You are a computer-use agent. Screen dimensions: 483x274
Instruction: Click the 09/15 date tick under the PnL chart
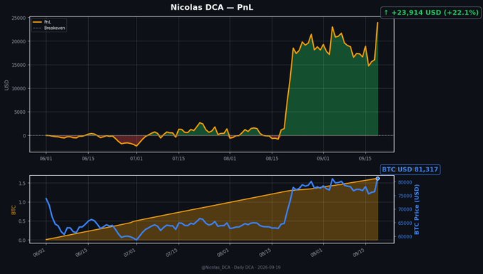366,159
